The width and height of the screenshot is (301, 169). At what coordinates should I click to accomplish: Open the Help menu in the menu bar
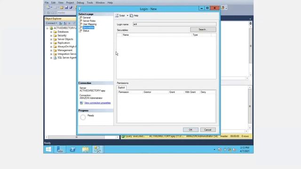tap(110, 3)
